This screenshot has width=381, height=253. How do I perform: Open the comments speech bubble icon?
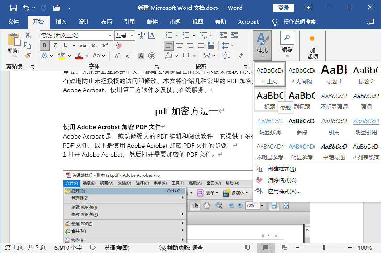[370, 22]
